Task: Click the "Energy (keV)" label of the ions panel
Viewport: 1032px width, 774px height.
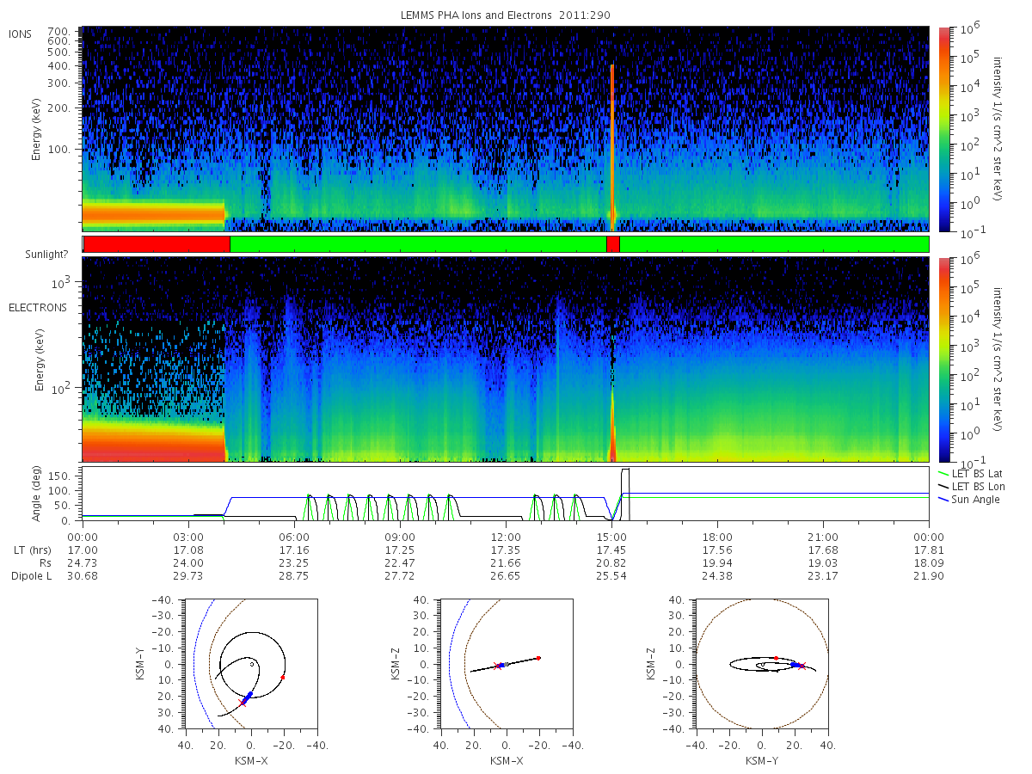Action: coord(38,131)
